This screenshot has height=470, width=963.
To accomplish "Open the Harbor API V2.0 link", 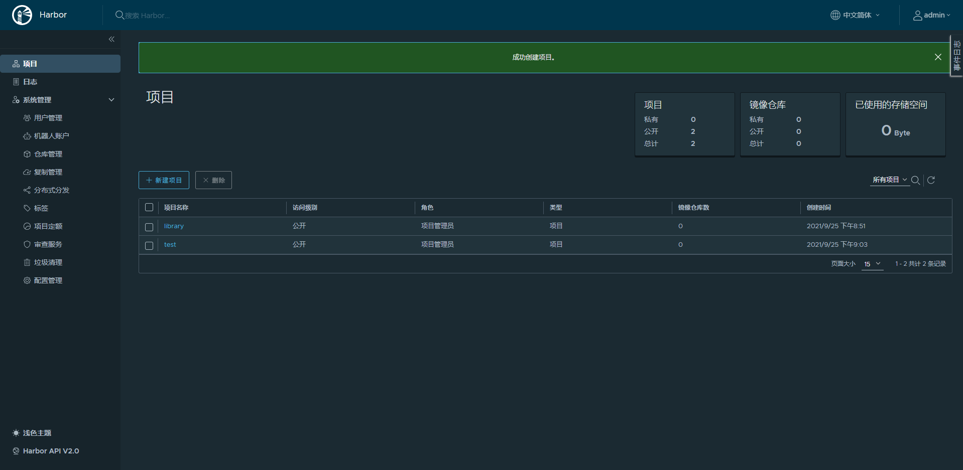I will tap(51, 451).
